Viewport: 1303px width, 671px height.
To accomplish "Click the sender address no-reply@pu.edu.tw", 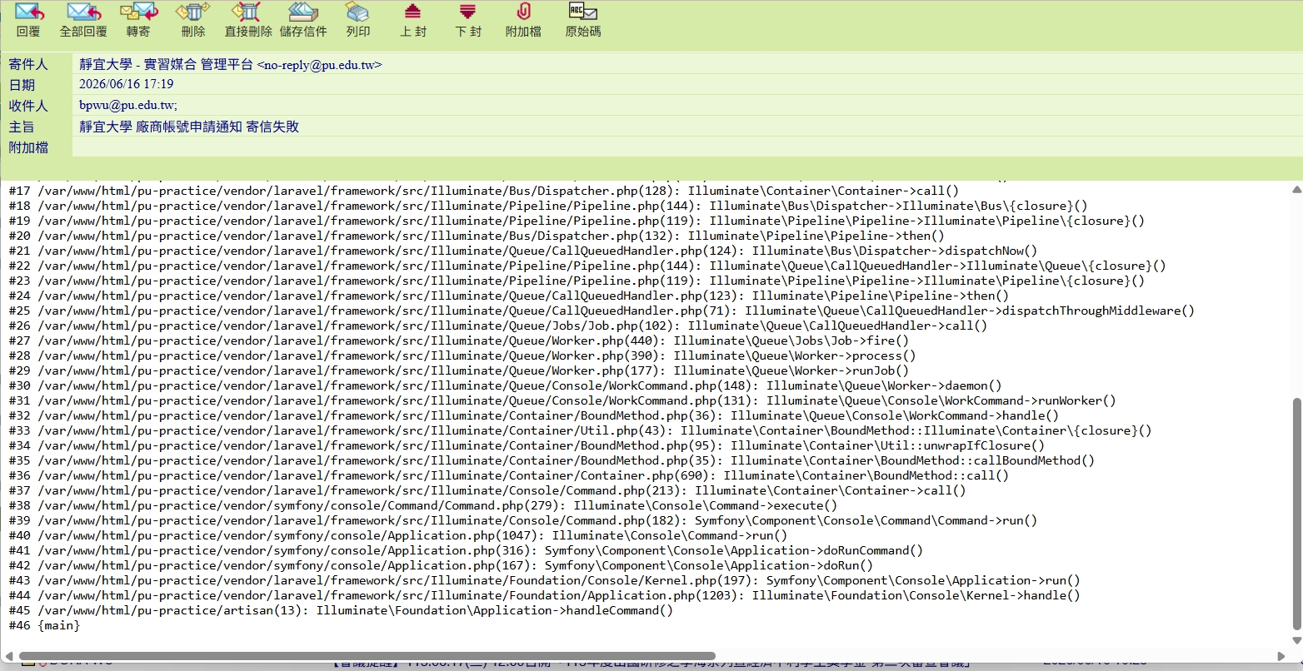I will [319, 65].
